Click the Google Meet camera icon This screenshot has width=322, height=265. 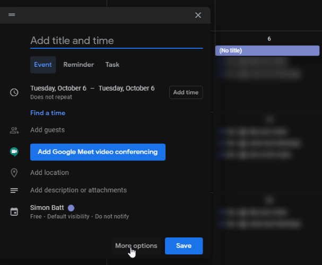[14, 152]
